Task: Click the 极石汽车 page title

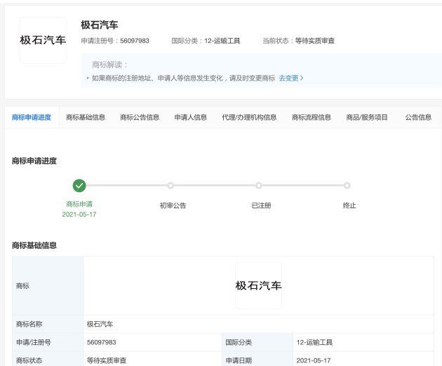Action: coord(99,25)
